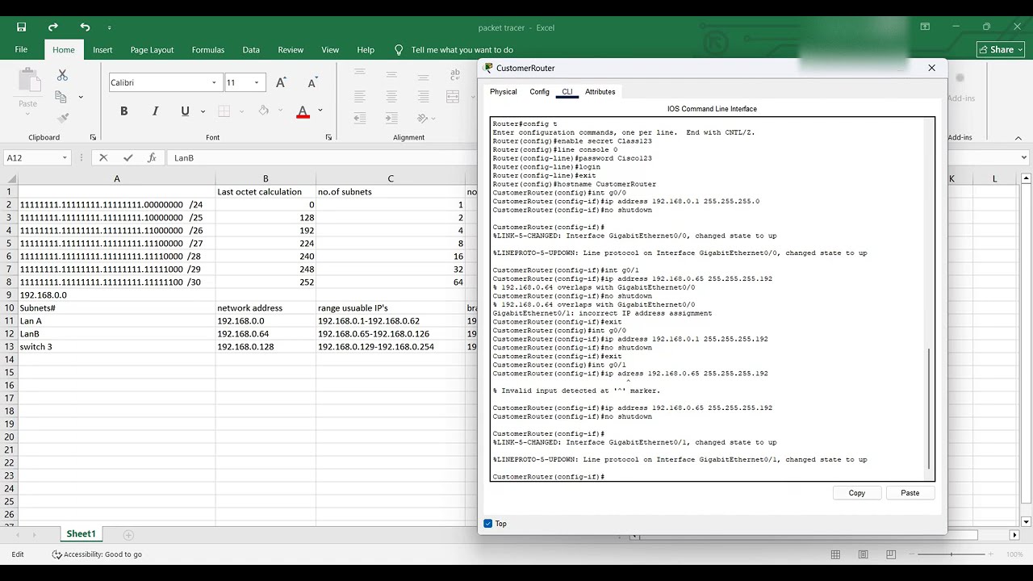Decrease font size with small A icon
Viewport: 1033px width, 581px height.
312,82
